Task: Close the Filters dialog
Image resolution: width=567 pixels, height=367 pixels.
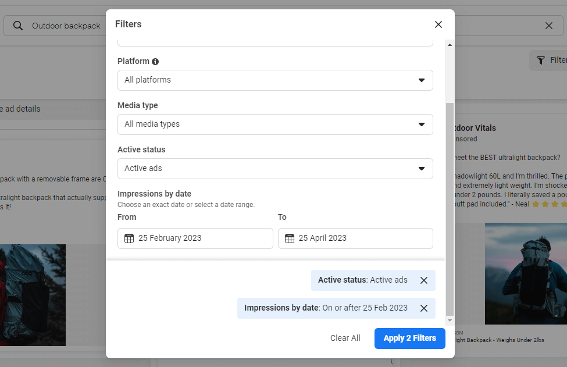Action: 438,24
